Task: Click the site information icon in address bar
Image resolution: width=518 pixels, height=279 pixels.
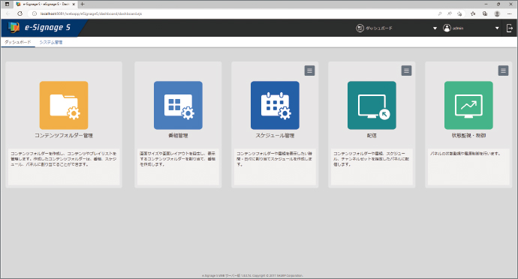Action: [x=34, y=13]
